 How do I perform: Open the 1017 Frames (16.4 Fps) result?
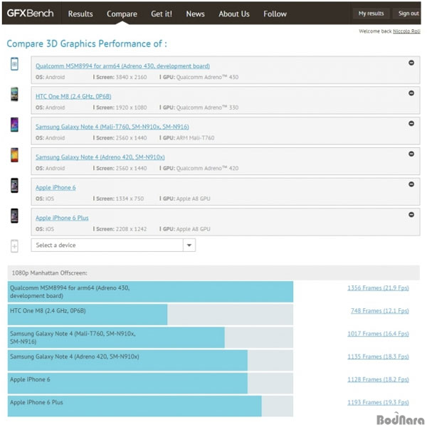[378, 334]
